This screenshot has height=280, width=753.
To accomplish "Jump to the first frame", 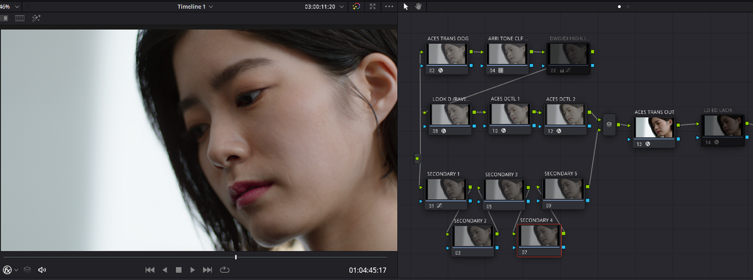I will click(x=150, y=270).
